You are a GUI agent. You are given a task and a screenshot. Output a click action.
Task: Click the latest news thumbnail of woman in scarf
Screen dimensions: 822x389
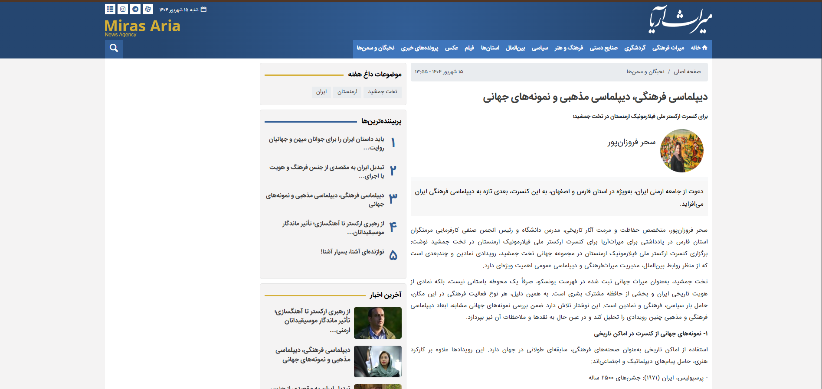tap(378, 361)
